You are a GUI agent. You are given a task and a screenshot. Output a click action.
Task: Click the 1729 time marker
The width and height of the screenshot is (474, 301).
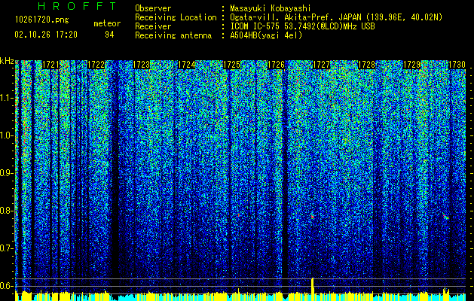click(x=412, y=65)
